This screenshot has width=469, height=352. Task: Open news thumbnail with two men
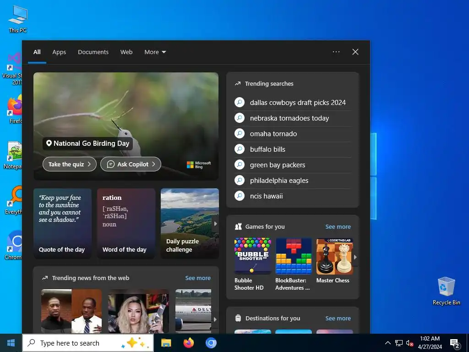point(71,311)
